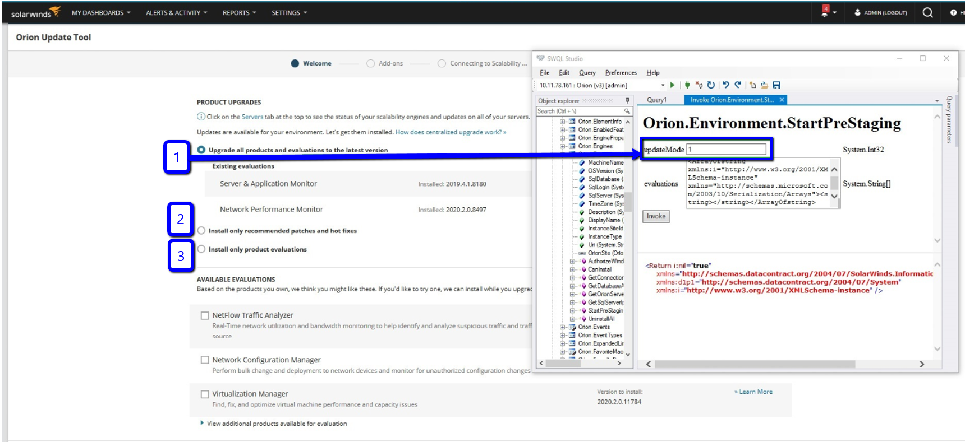Switch to the Query1 tab

(x=657, y=100)
